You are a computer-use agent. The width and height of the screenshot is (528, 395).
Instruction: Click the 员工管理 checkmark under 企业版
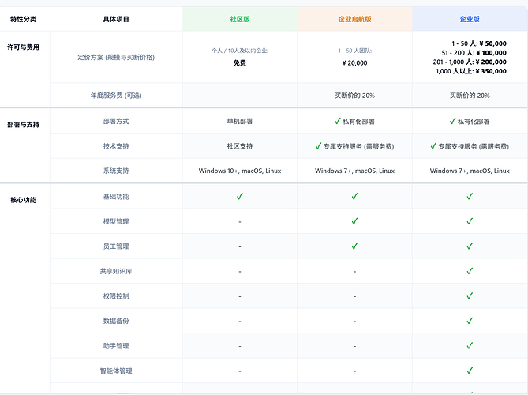[470, 246]
